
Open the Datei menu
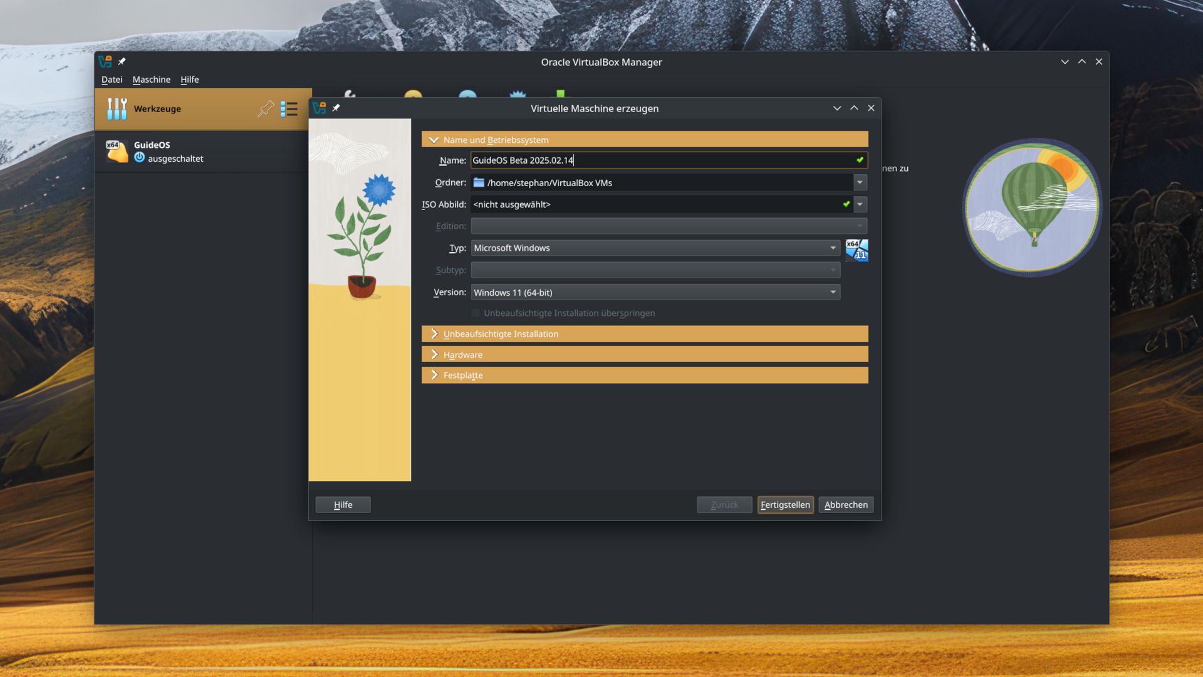tap(112, 80)
